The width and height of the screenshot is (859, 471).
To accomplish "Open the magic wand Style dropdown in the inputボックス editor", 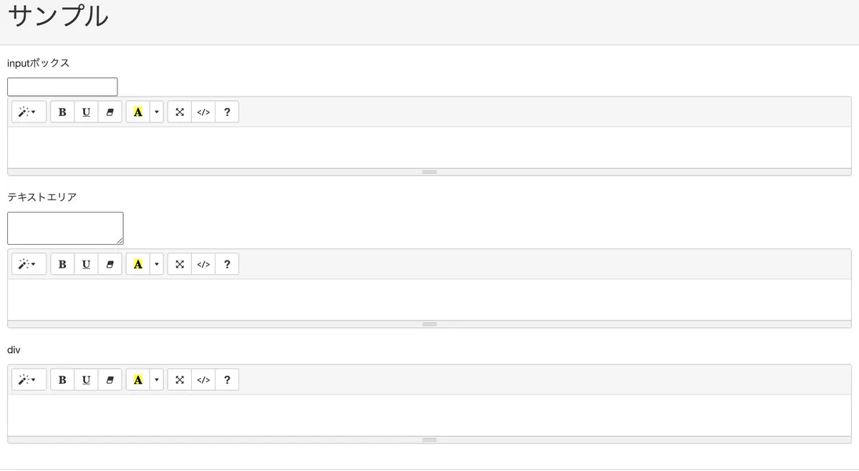I will tap(29, 112).
